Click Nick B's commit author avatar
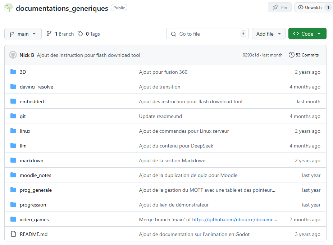333x245 pixels. pos(13,55)
